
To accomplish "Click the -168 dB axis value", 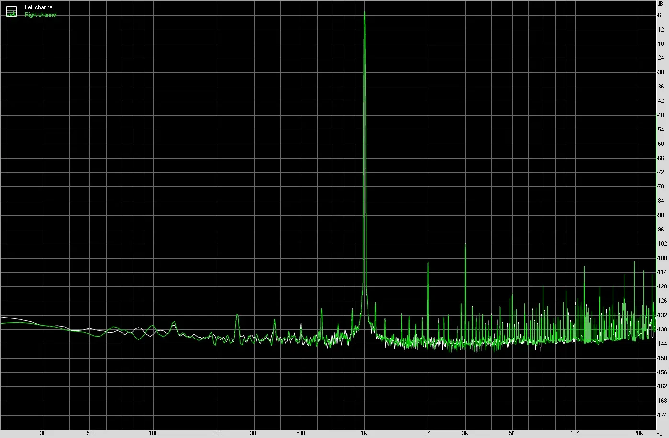I will tap(662, 401).
